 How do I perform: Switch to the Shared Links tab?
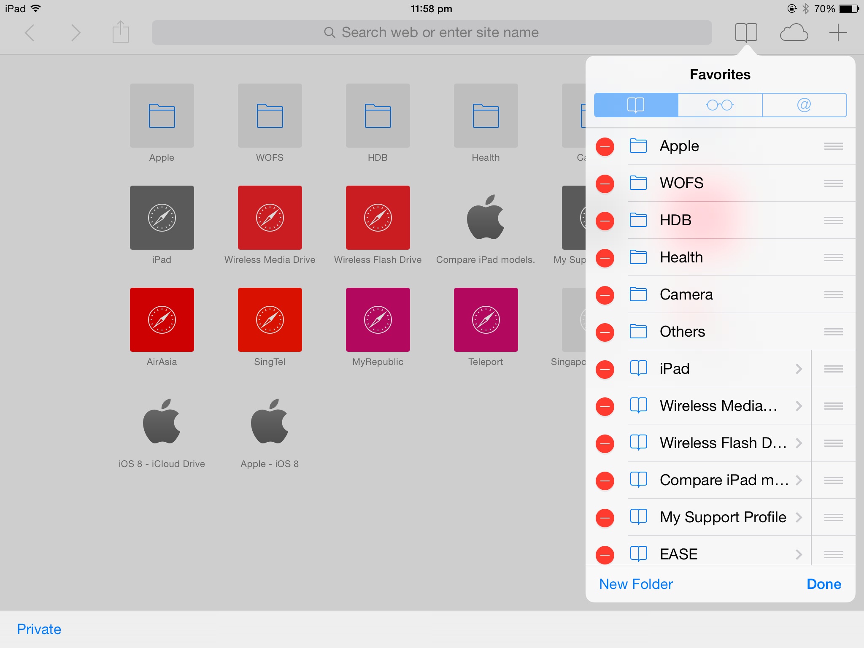point(804,105)
